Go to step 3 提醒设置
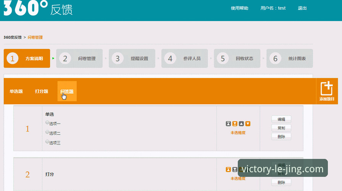This screenshot has height=191, width=342. 132,58
